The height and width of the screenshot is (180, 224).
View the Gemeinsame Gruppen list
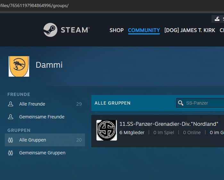(x=42, y=153)
